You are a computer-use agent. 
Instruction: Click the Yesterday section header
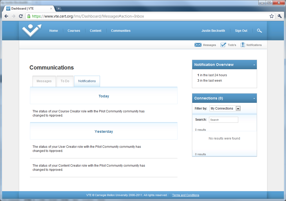104,131
